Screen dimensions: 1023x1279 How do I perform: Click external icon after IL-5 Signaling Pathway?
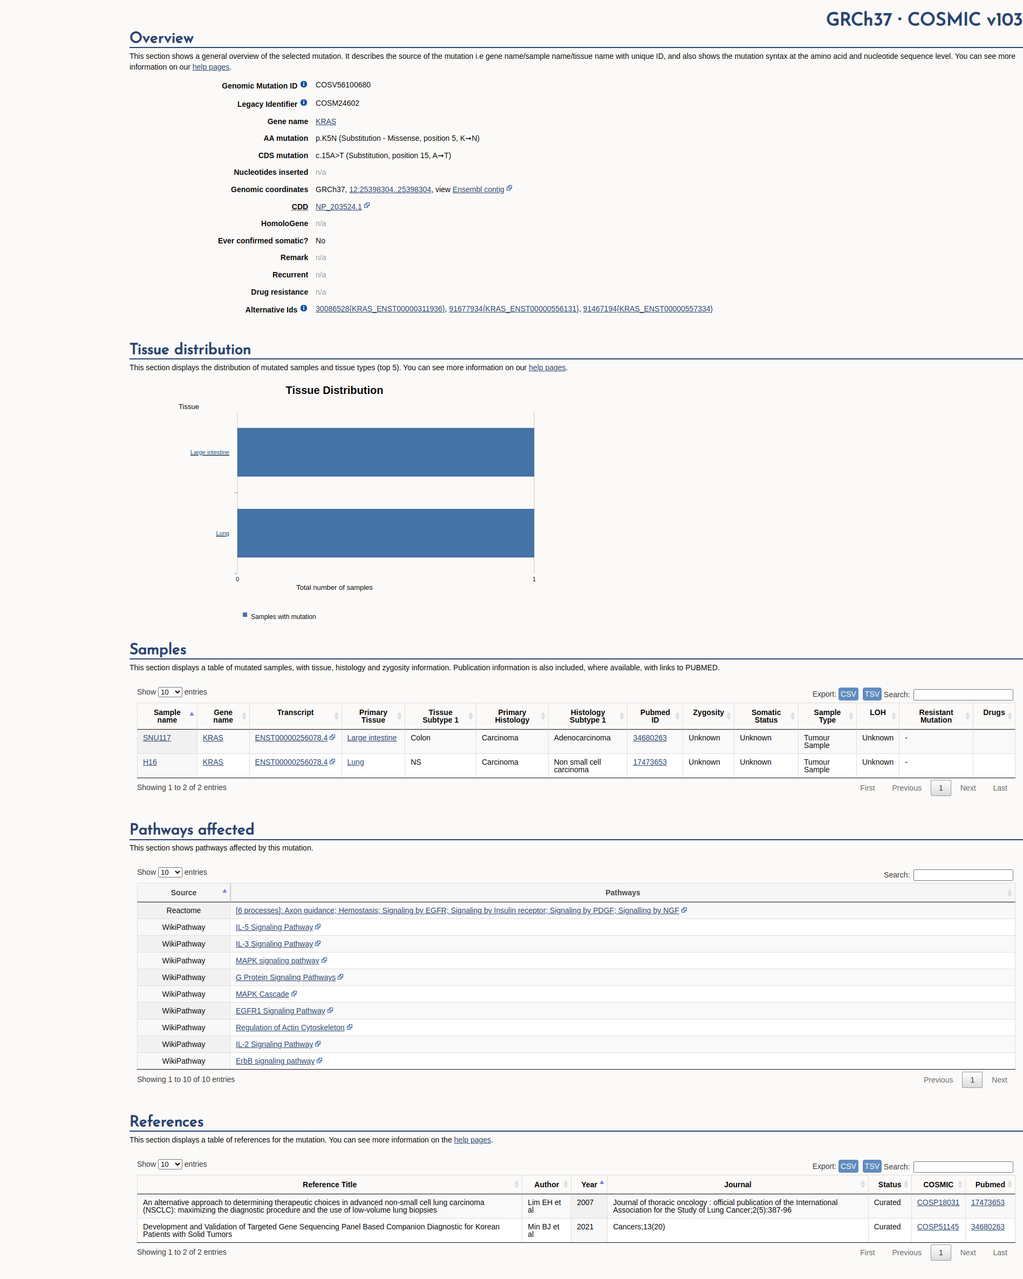pyautogui.click(x=318, y=927)
